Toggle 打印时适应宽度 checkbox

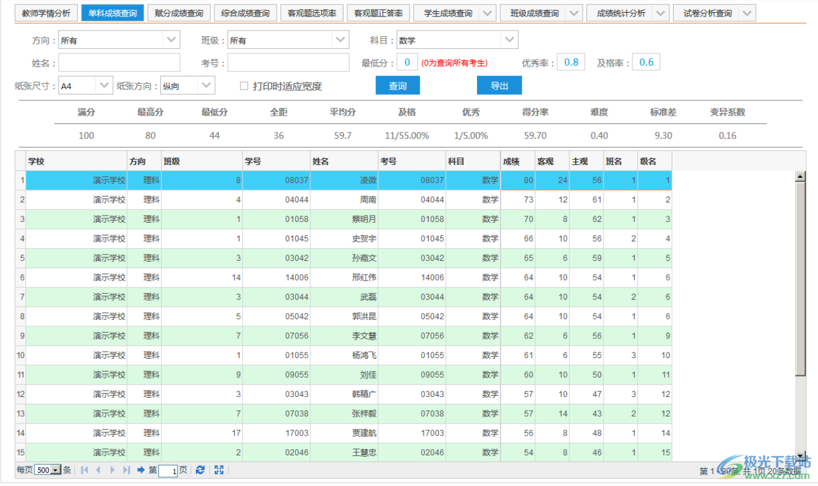pyautogui.click(x=244, y=86)
